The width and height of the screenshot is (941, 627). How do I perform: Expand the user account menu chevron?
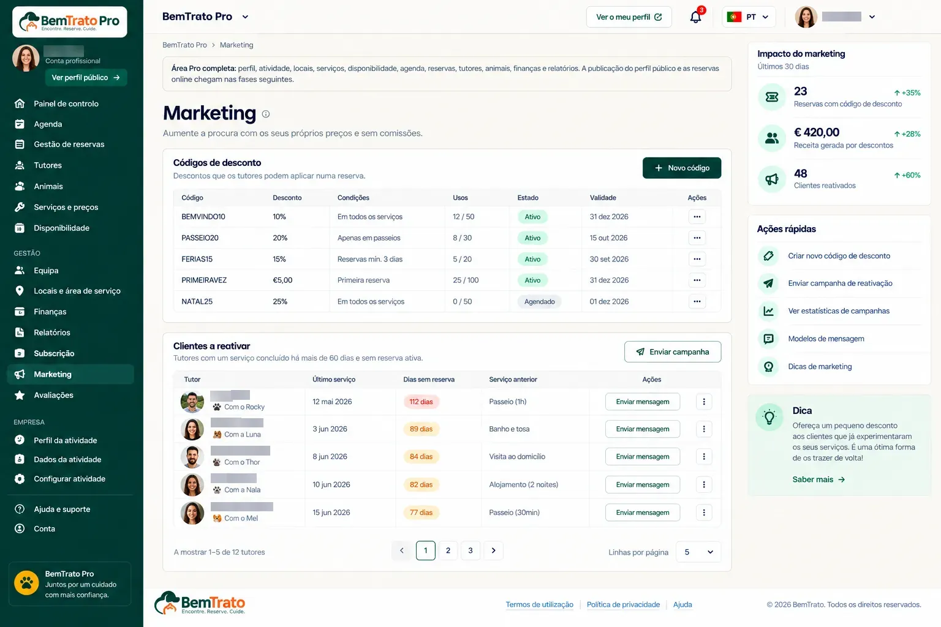tap(872, 17)
